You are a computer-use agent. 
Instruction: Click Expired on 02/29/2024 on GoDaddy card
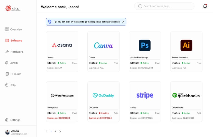(100, 118)
